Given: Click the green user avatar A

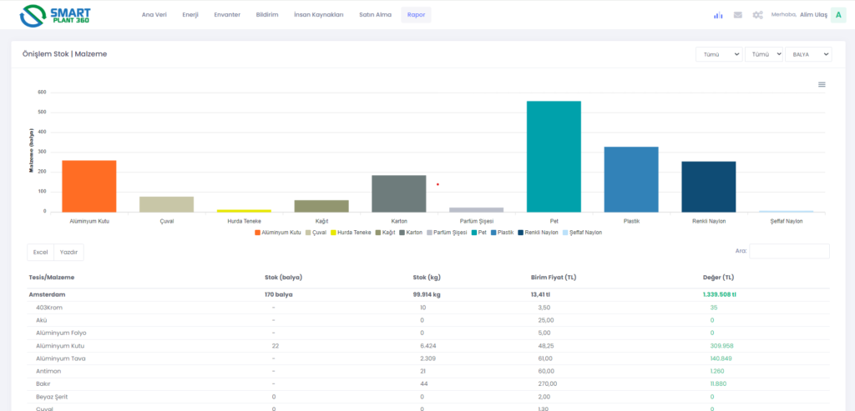Looking at the screenshot, I should click(x=837, y=14).
